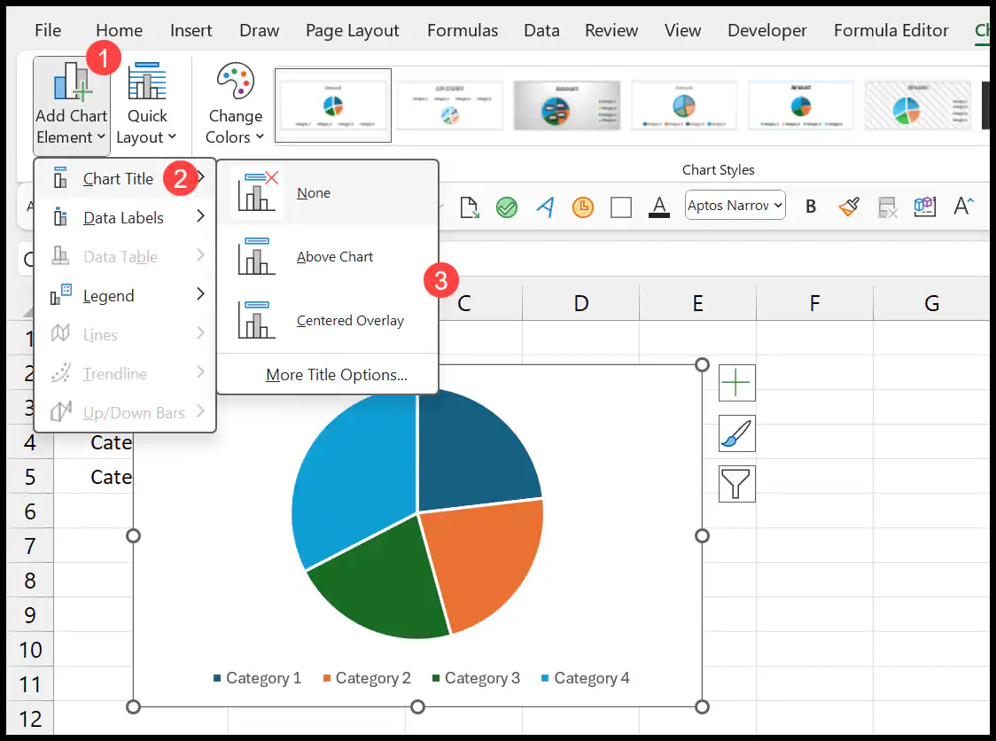Pick the dark gray chart style thumbnail
Screen dimensions: 996x741
pyautogui.click(x=566, y=105)
